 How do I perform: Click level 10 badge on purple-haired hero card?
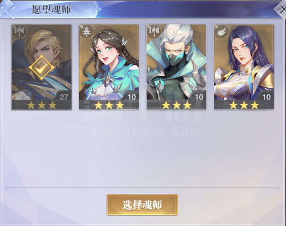[266, 97]
